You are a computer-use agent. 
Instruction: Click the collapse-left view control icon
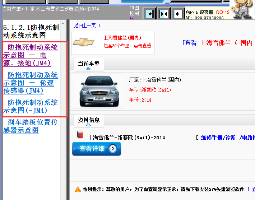(x=178, y=14)
